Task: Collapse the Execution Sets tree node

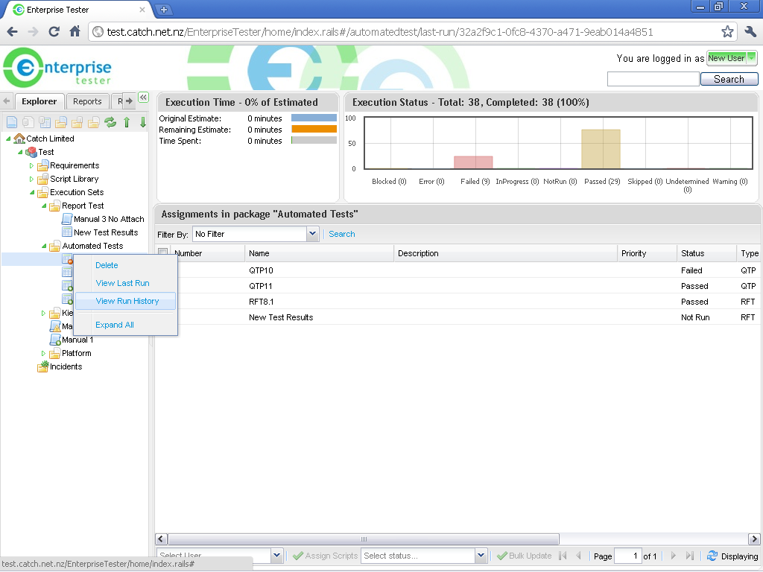Action: tap(31, 192)
